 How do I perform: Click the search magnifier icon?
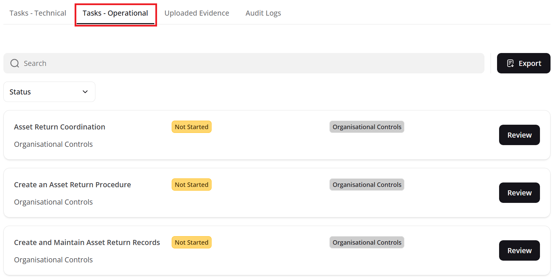15,63
